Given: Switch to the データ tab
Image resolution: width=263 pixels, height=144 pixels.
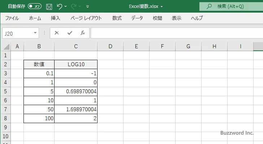Looking at the screenshot, I should coord(137,18).
